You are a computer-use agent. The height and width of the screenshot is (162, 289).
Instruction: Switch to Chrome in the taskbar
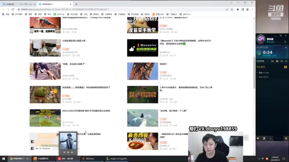(20, 159)
